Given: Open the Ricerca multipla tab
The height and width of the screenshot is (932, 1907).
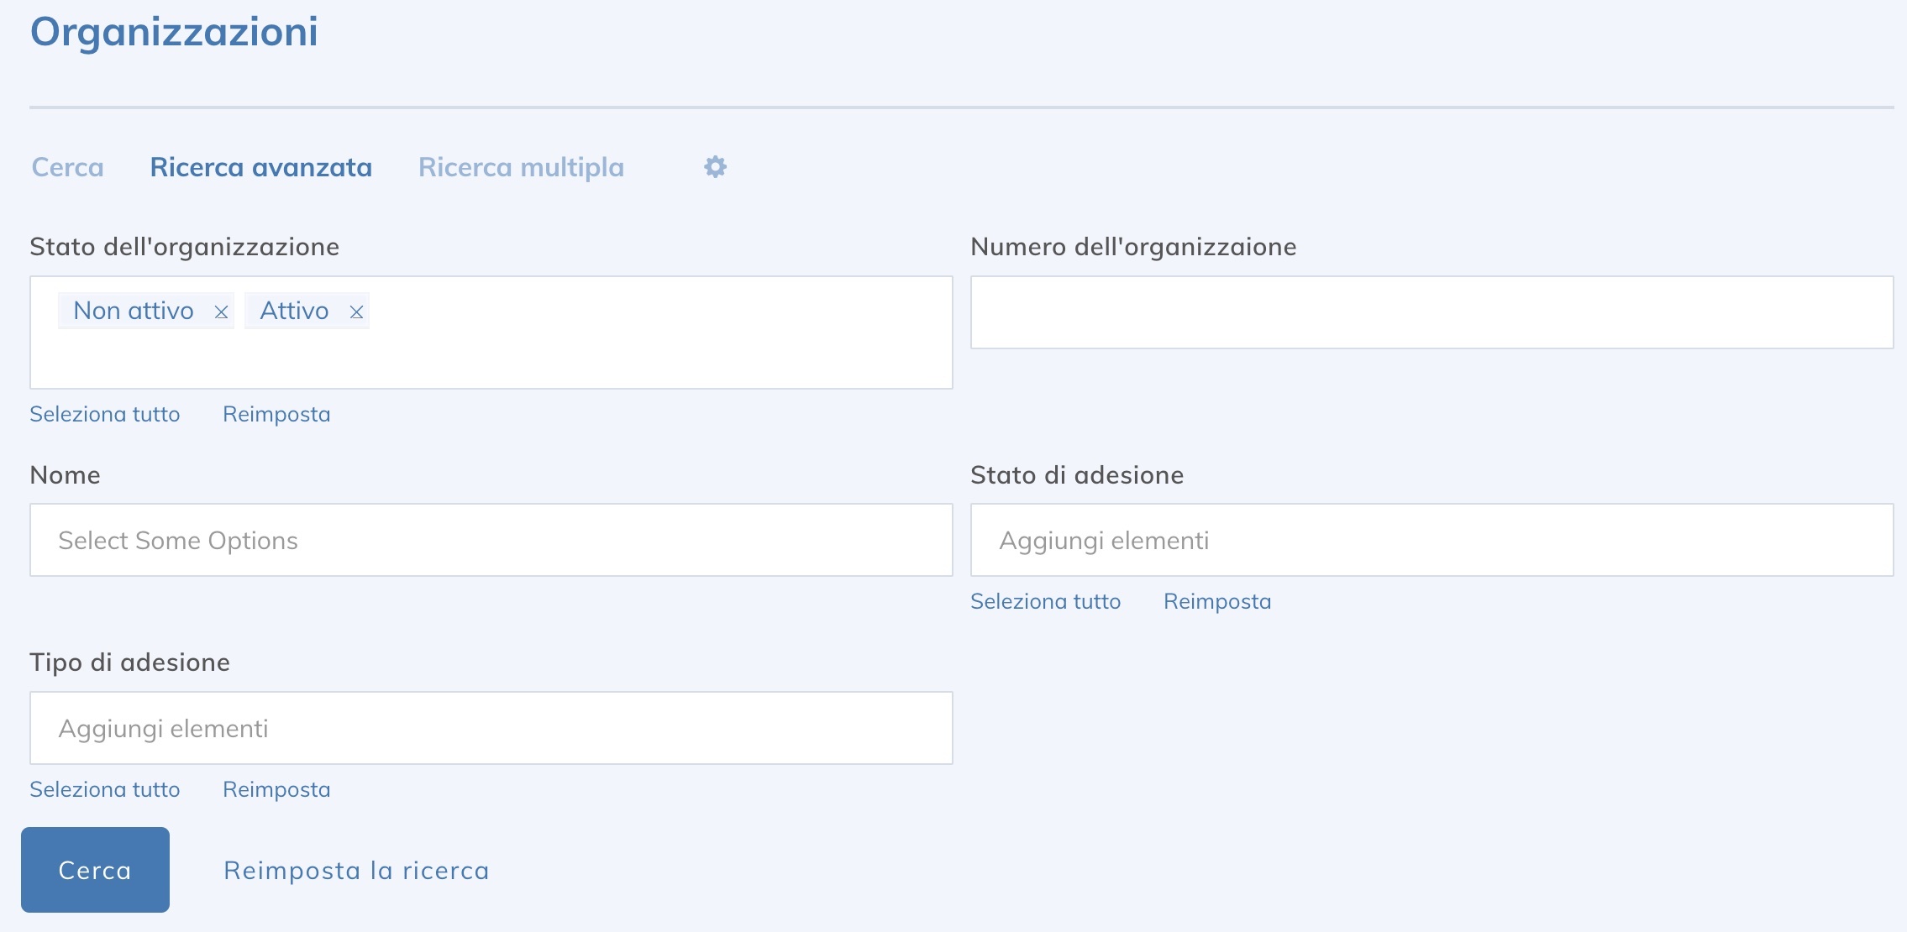Looking at the screenshot, I should point(520,167).
